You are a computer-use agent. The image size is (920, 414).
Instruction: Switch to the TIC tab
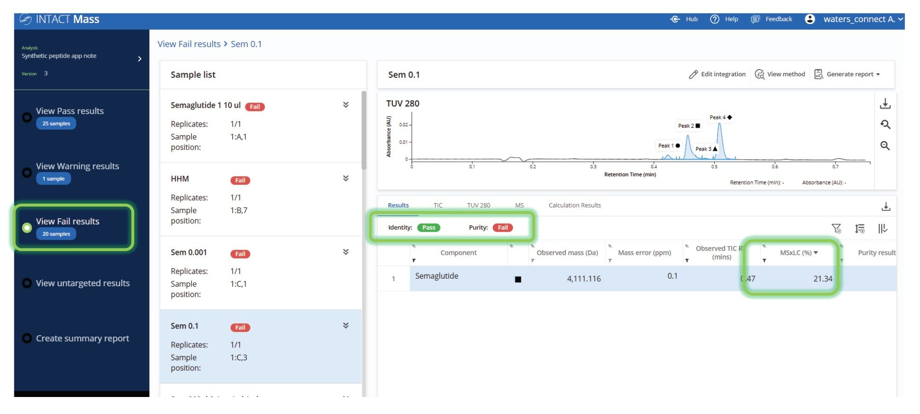437,206
